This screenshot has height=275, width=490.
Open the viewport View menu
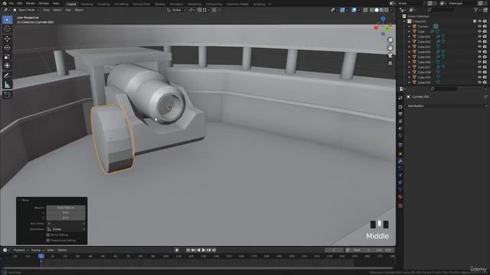(46, 10)
